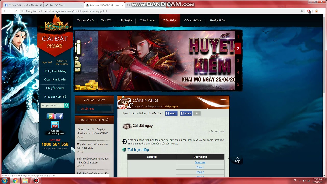
Task: Click the site info 'Không bảo mật' icon
Action: point(23,11)
